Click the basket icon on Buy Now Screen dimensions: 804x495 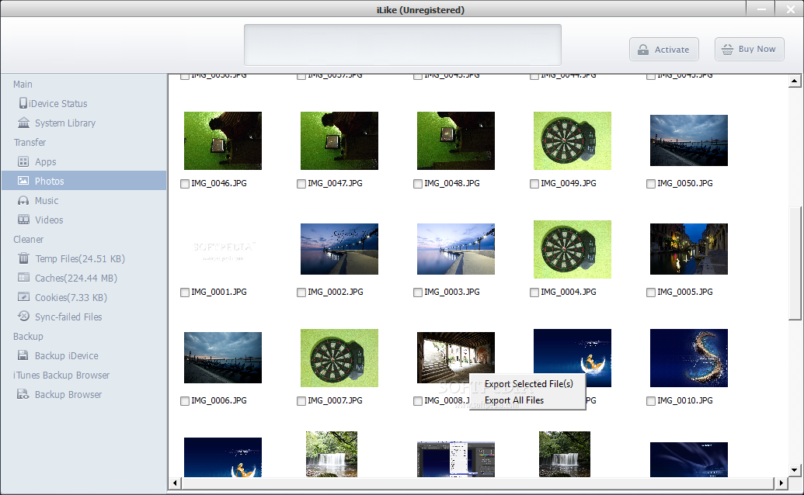(x=727, y=49)
